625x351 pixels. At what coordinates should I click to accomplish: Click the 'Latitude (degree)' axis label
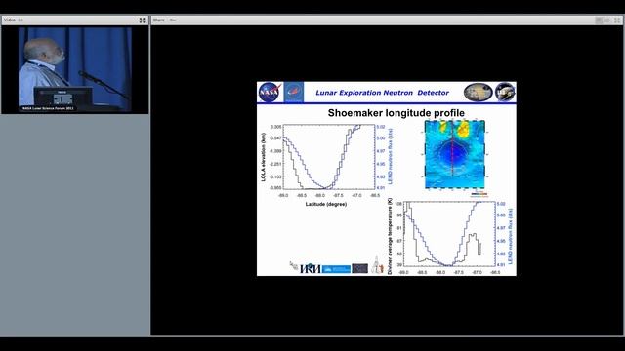326,204
